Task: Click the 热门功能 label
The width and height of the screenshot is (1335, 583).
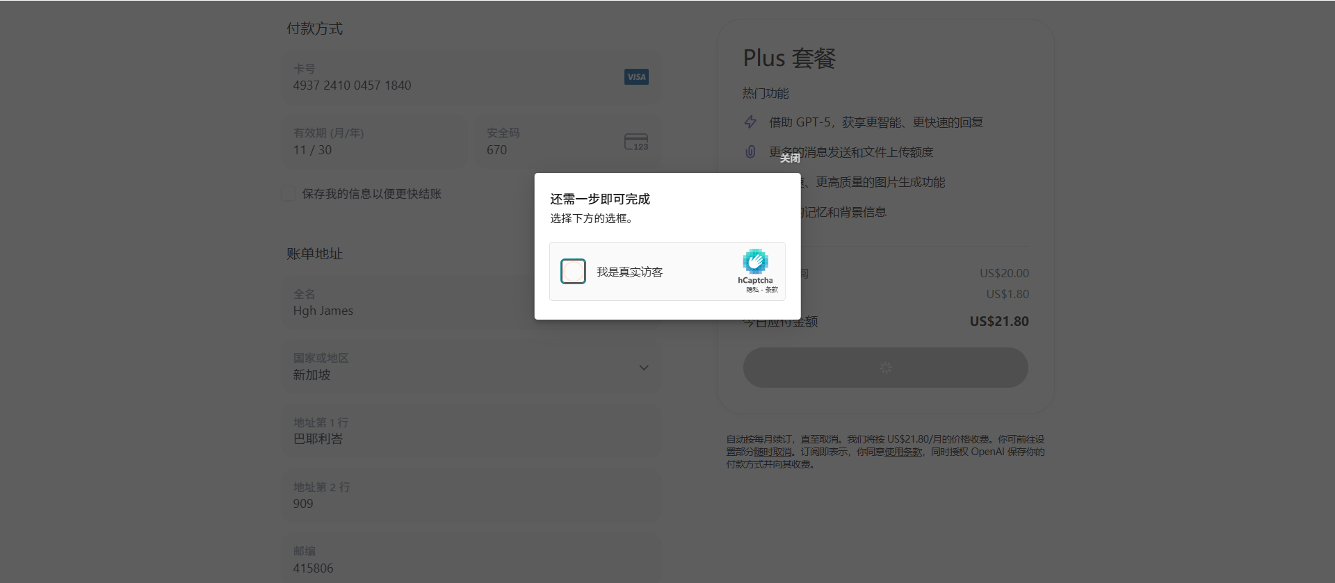Action: pyautogui.click(x=766, y=93)
